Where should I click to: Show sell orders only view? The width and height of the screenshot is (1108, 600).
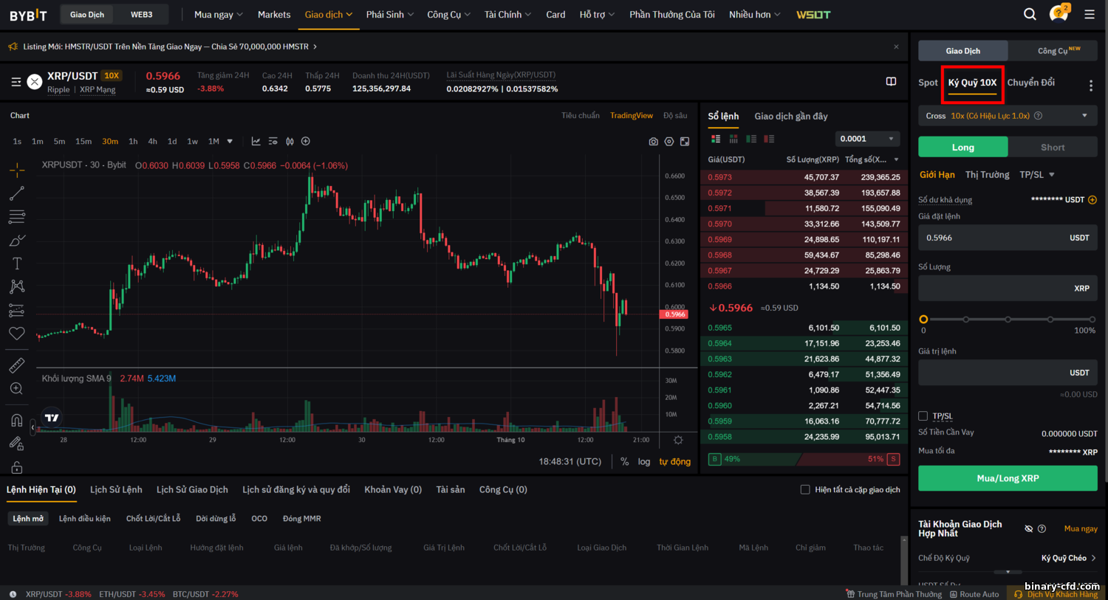[x=769, y=139]
